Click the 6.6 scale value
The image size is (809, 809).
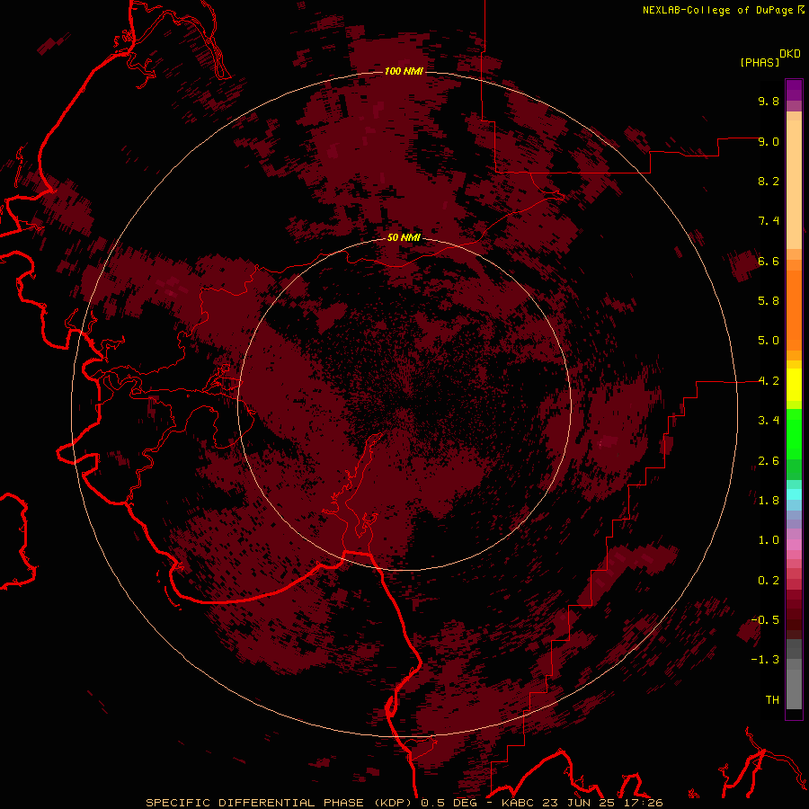pyautogui.click(x=769, y=261)
